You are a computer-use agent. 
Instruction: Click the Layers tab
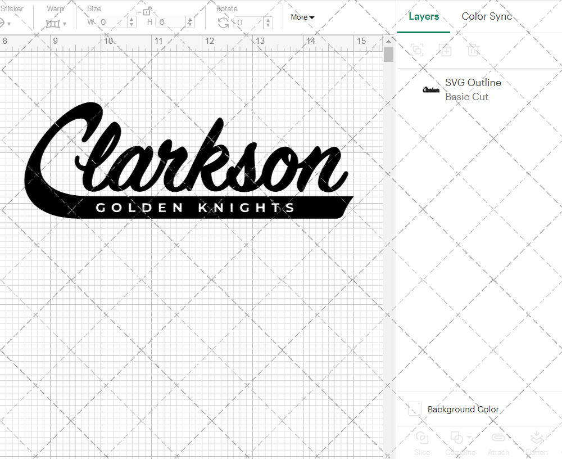[x=424, y=16]
